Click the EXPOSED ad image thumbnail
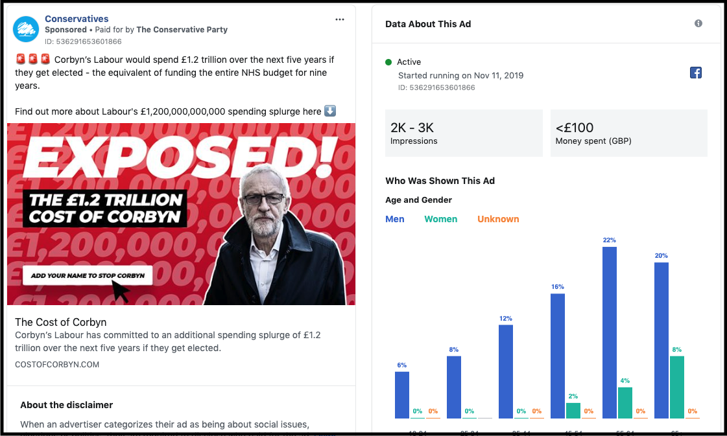The image size is (727, 436). 181,214
